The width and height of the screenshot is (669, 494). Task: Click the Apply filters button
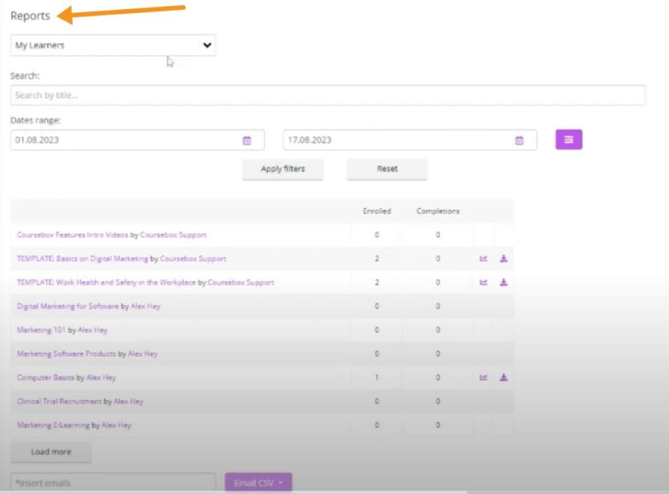283,169
